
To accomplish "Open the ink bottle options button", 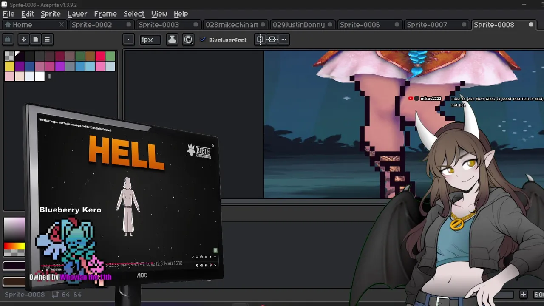I will pyautogui.click(x=172, y=40).
